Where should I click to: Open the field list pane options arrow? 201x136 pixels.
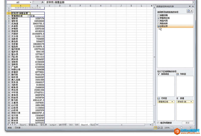(190, 6)
